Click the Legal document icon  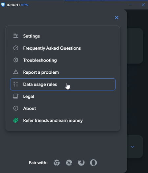click(x=16, y=96)
